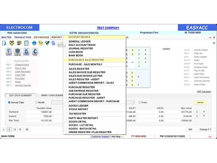Click the document-with-person toolbar icon

click(x=4, y=43)
